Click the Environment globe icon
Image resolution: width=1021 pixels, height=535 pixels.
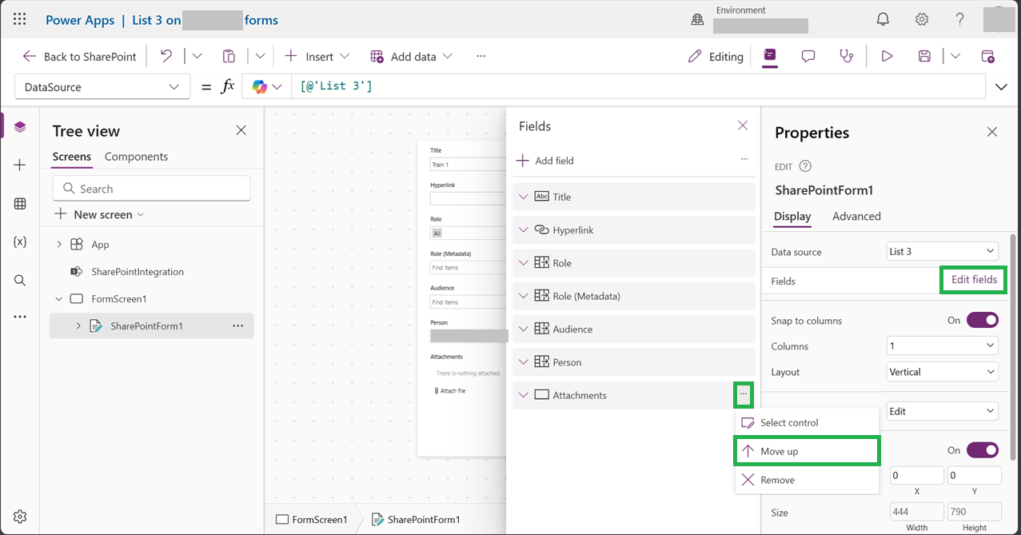(697, 20)
